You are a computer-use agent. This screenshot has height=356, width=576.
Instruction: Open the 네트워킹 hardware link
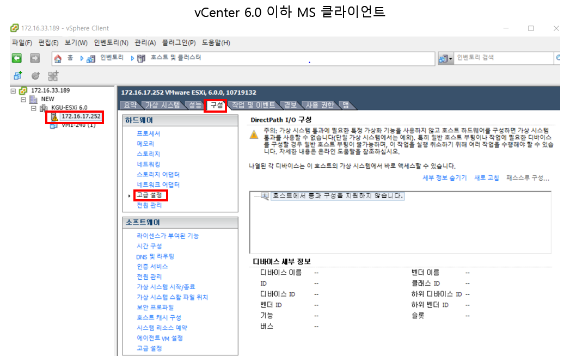pos(149,164)
